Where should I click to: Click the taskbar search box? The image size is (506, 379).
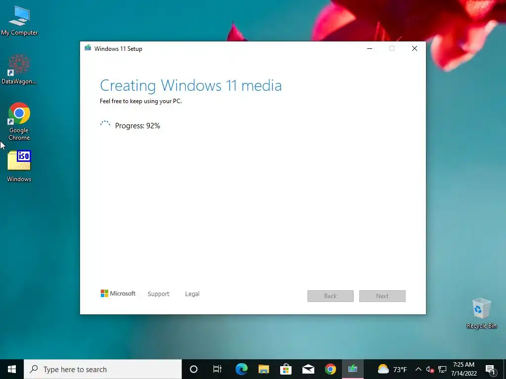[103, 369]
